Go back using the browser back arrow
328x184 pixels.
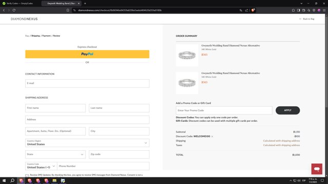[x=4, y=10]
